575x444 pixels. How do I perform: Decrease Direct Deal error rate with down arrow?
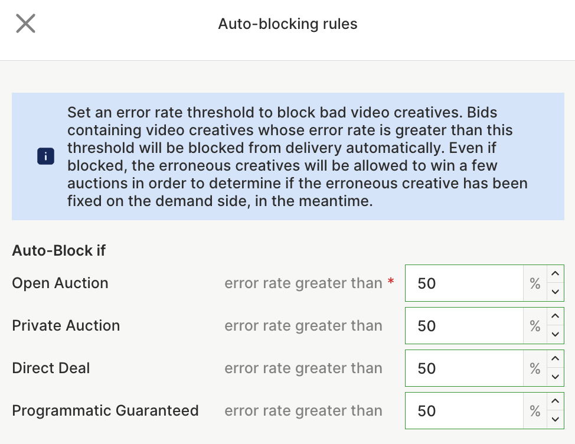(x=555, y=377)
